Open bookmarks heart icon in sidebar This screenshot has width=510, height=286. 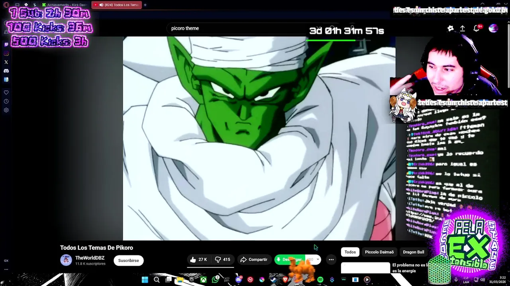6,93
